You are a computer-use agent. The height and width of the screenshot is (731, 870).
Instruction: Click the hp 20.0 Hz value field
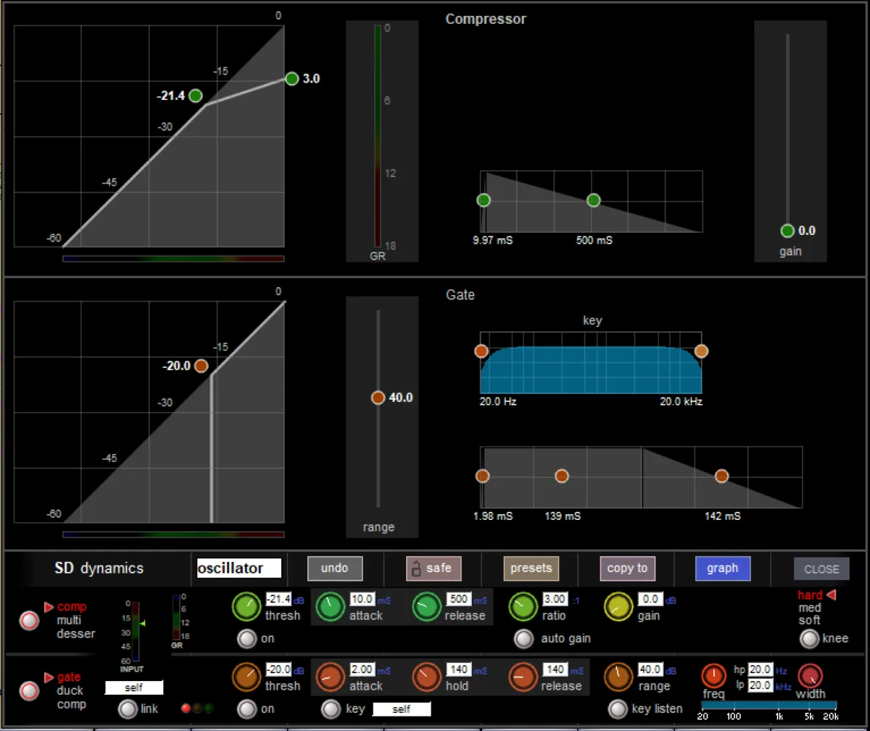(x=761, y=669)
